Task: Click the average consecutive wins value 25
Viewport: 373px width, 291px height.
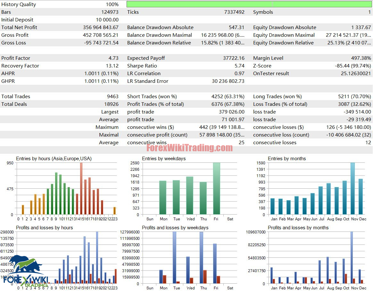Action: click(241, 143)
